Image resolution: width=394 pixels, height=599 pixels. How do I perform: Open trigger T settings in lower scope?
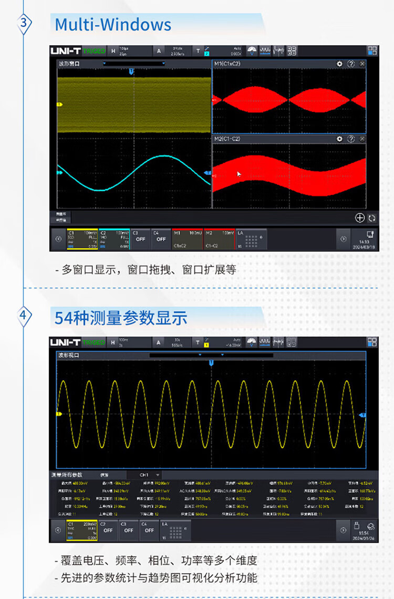pos(198,342)
